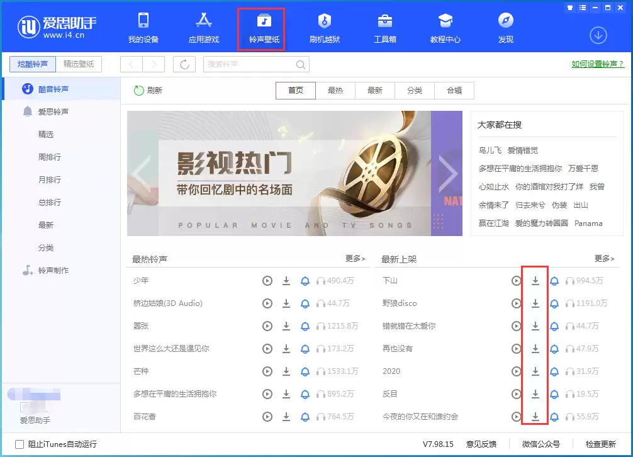
Task: Click 检查更新 in status bar
Action: pos(601,444)
